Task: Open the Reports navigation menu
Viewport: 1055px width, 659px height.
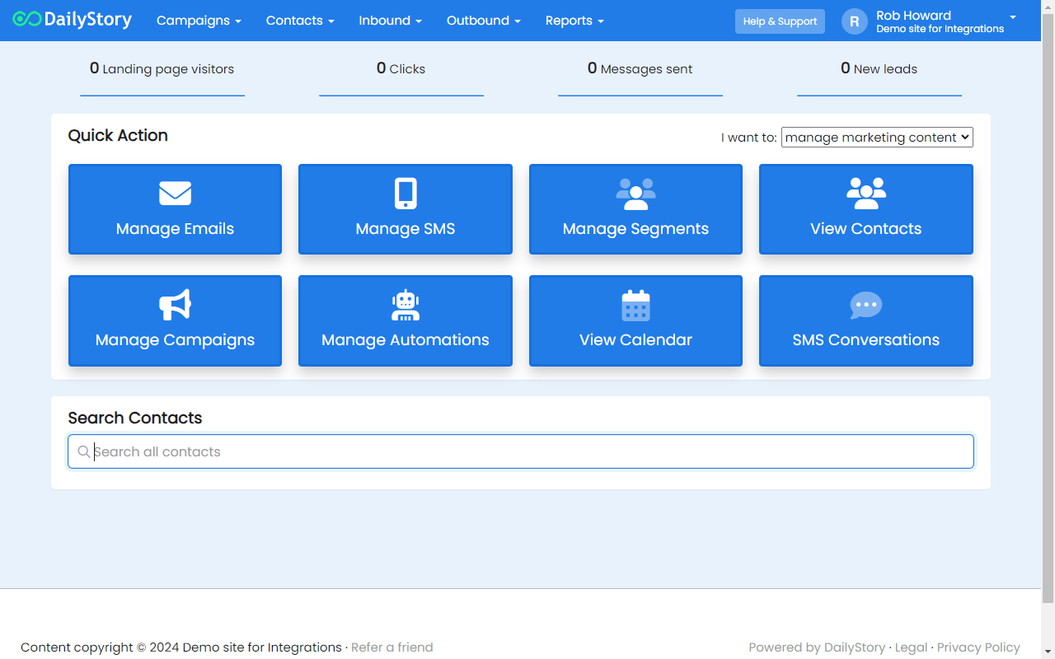Action: point(574,21)
